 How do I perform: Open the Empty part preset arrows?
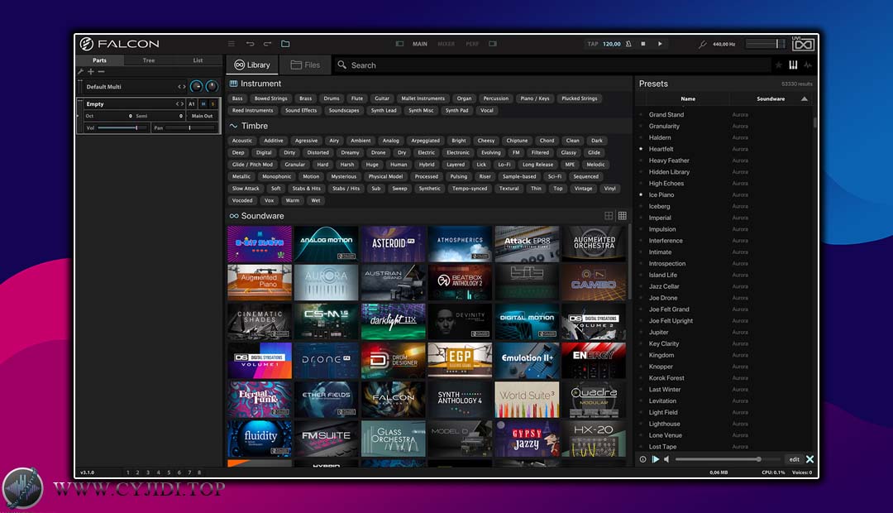[x=180, y=103]
